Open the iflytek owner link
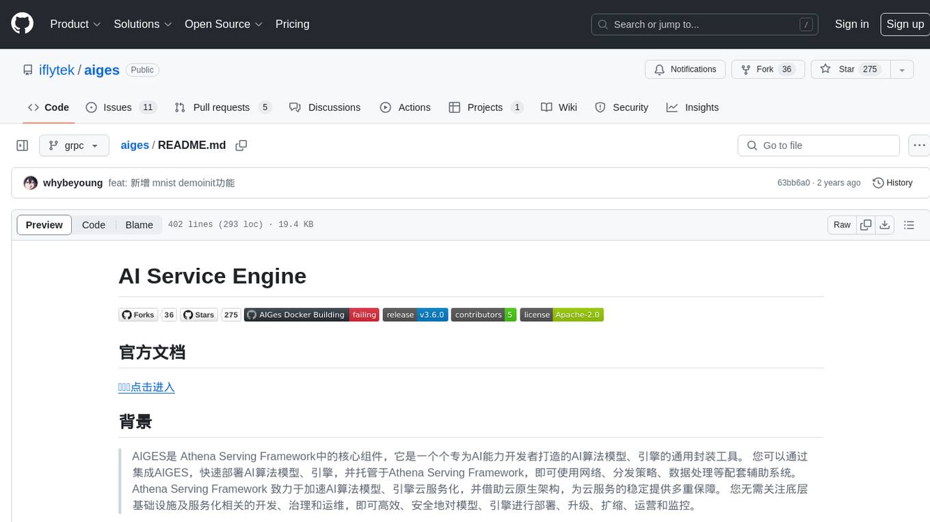The width and height of the screenshot is (930, 522). 57,70
